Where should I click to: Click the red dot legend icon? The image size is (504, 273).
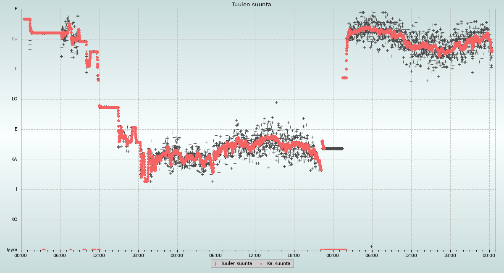(261, 264)
